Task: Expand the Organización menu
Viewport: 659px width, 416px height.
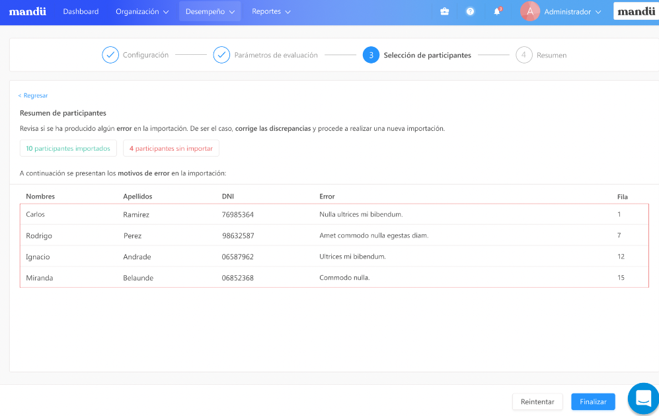Action: click(142, 12)
